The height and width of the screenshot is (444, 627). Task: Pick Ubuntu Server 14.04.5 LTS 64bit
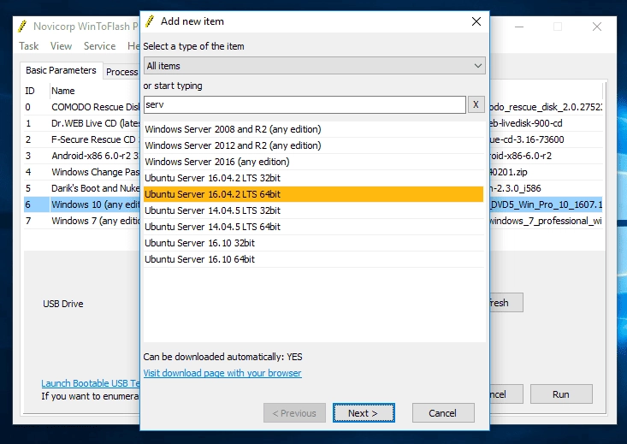pyautogui.click(x=313, y=227)
